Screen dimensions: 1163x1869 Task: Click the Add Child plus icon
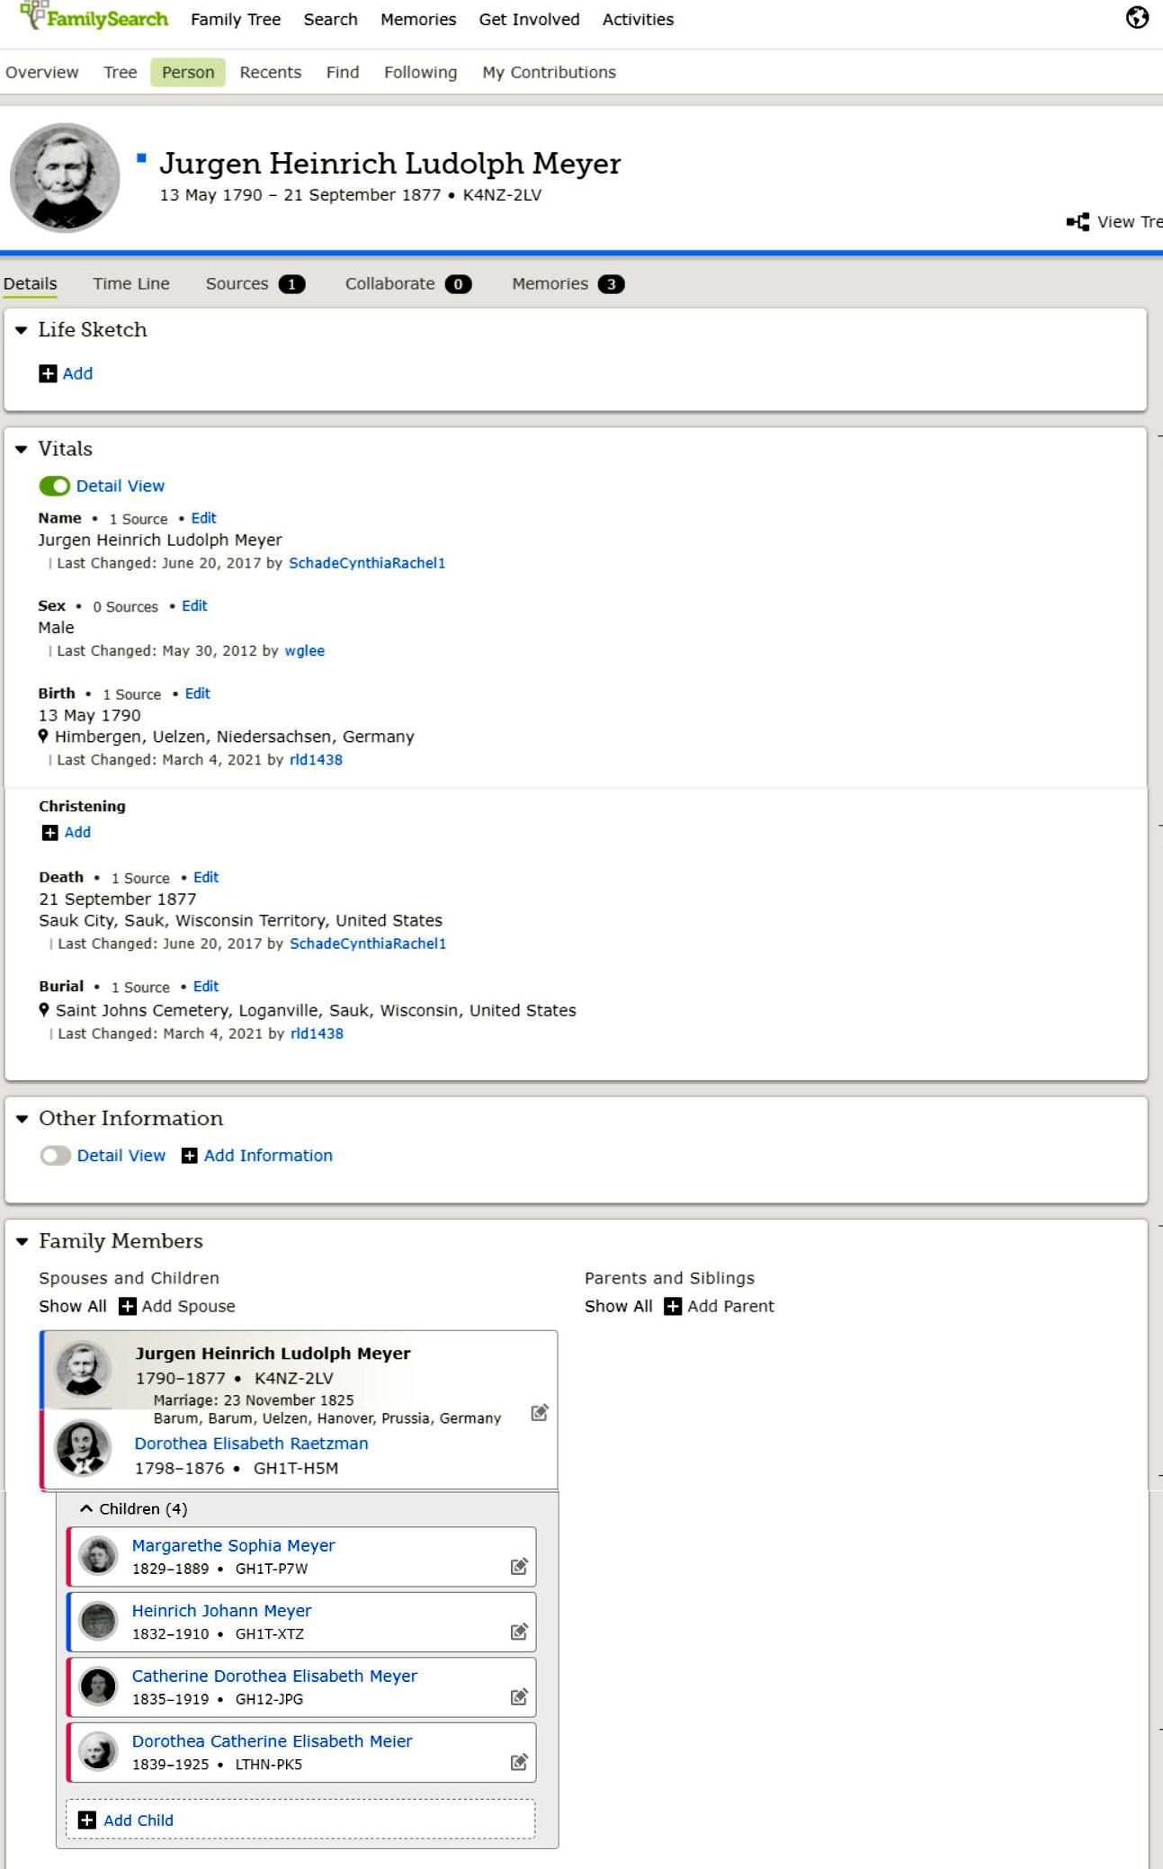coord(87,1820)
